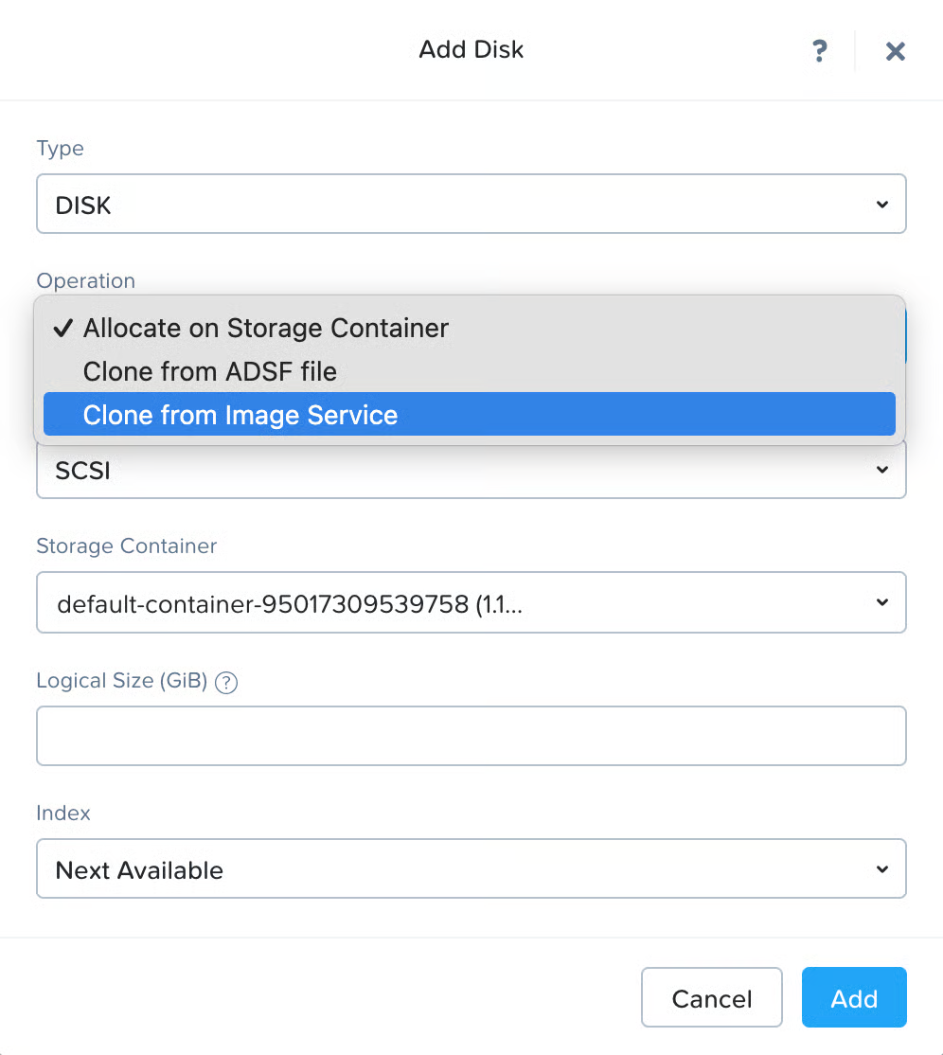The height and width of the screenshot is (1055, 943).
Task: Click the chevron arrow on the Type field
Action: (881, 205)
